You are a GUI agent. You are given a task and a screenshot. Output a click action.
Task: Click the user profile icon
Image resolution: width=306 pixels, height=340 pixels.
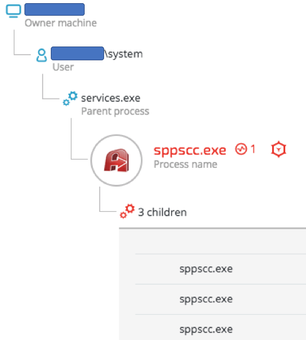point(41,55)
